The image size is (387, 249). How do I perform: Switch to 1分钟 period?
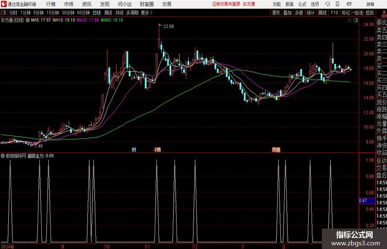[x=25, y=13]
